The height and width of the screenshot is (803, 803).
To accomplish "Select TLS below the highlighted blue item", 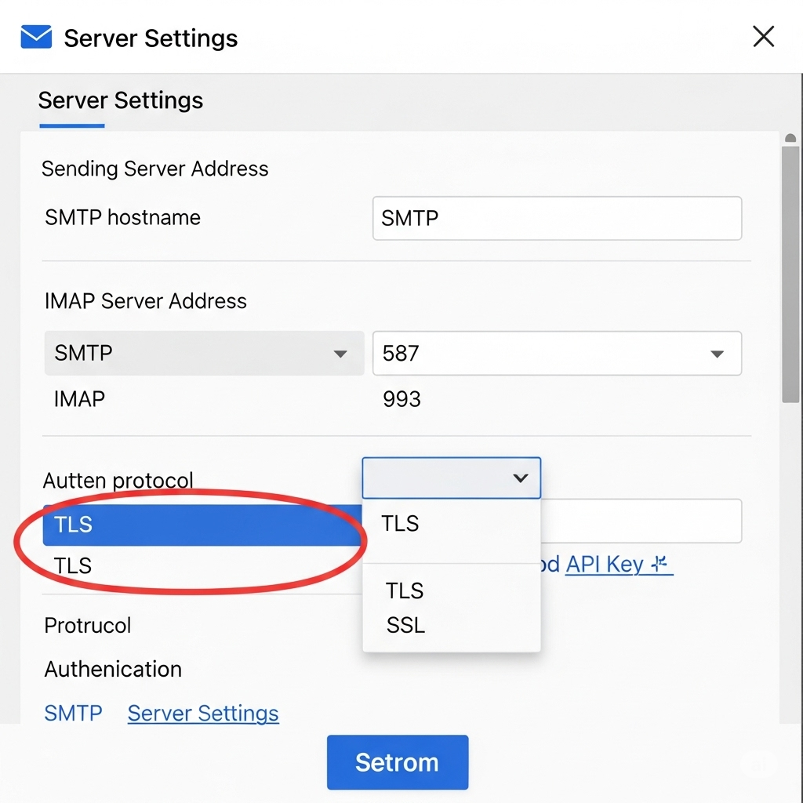I will point(73,565).
